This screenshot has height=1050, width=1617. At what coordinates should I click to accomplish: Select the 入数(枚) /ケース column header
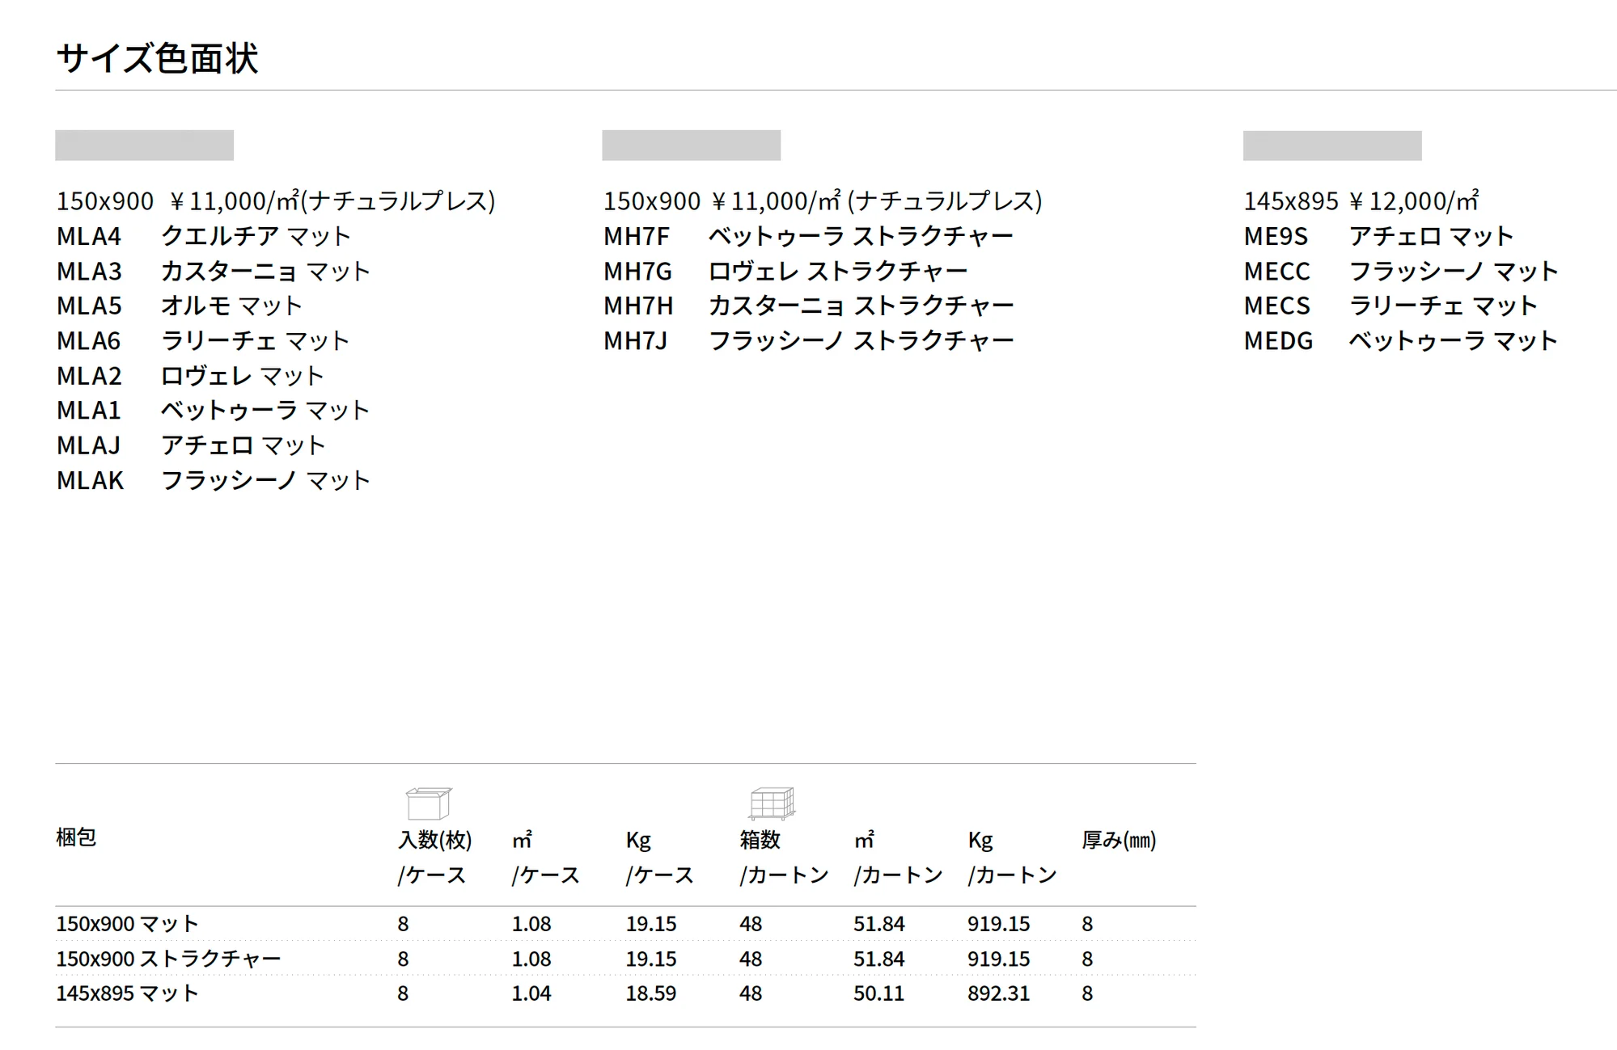[x=435, y=858]
